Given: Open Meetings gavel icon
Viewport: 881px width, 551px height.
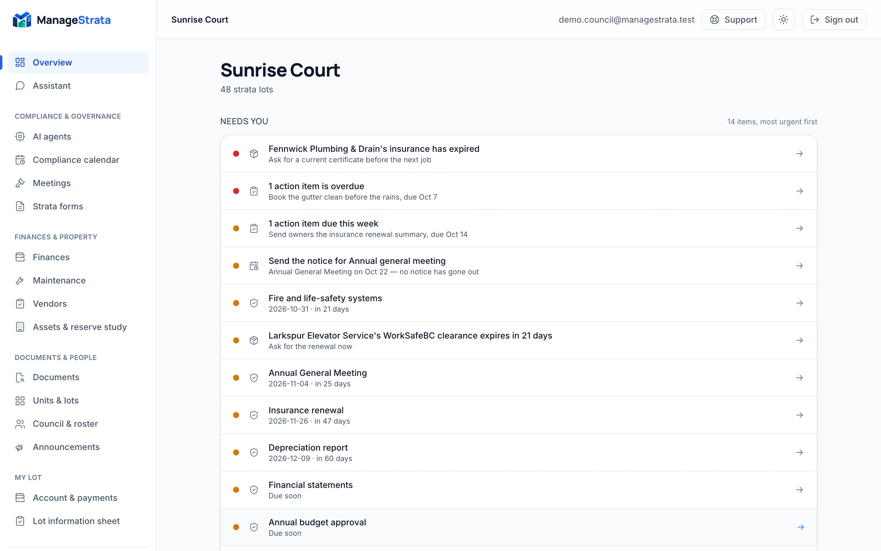Looking at the screenshot, I should tap(20, 183).
